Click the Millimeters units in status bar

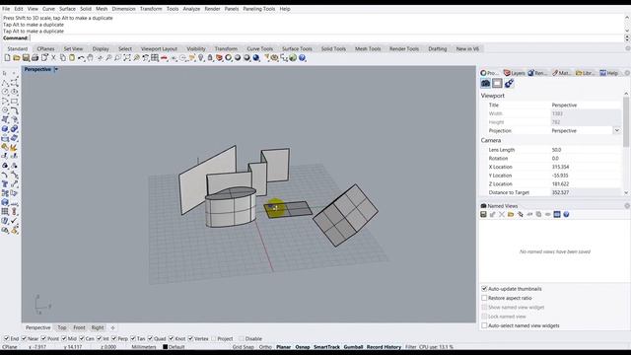pos(144,346)
